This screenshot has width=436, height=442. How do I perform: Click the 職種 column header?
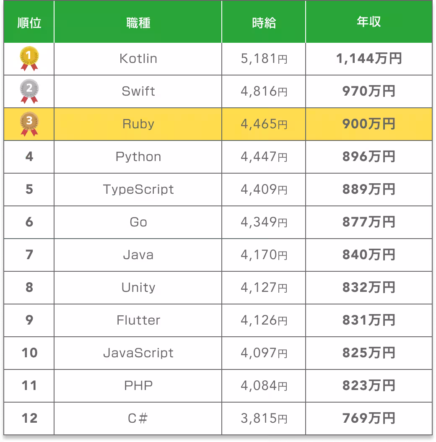click(138, 23)
